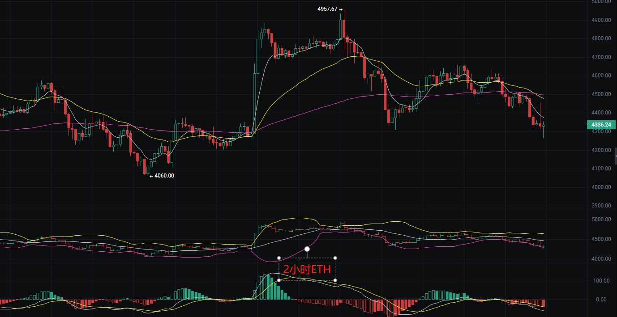Click the 4900.00 label on the price axis
Viewport: 617px width, 317px height.
(x=601, y=20)
